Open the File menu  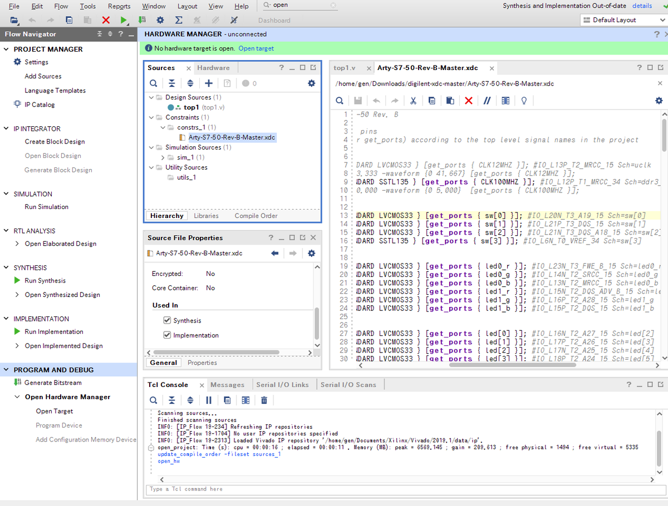tap(14, 6)
